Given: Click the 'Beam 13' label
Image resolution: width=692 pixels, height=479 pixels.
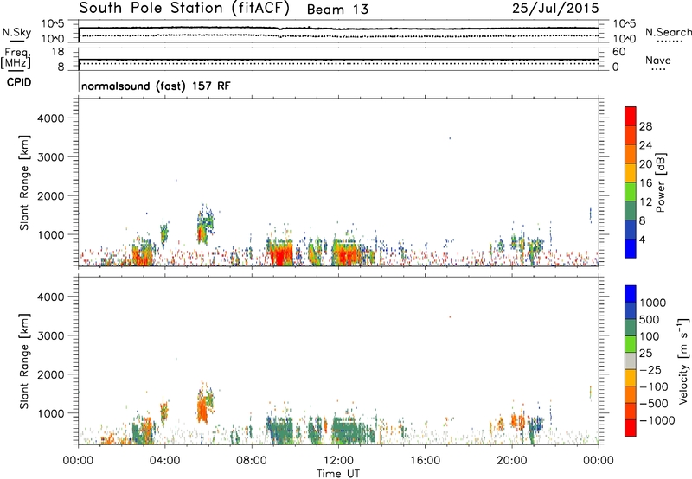Looking at the screenshot, I should click(x=337, y=10).
